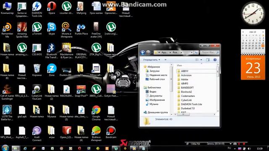This screenshot has height=151, width=269.
Task: Select the Корзина recycle bin icon
Action: 37,70
